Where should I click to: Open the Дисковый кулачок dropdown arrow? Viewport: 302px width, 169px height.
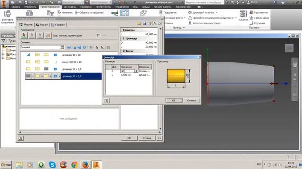[x=217, y=13]
